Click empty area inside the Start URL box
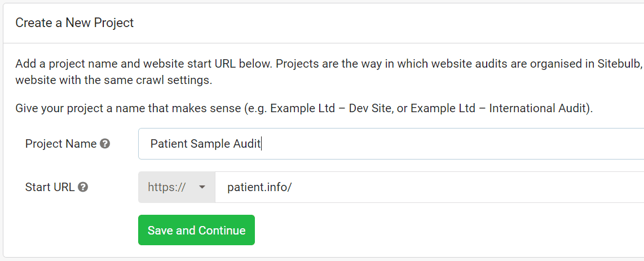644x261 pixels. coord(468,187)
